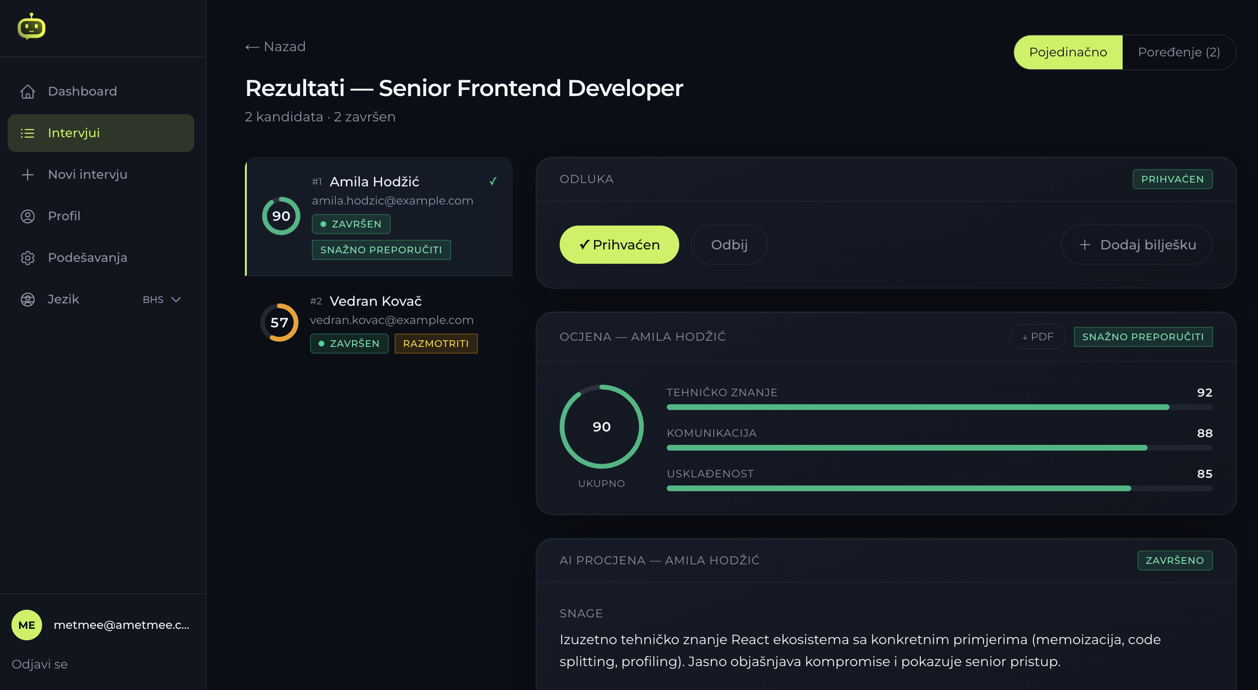Click the Podešavanja gear icon
This screenshot has width=1258, height=690.
point(28,257)
